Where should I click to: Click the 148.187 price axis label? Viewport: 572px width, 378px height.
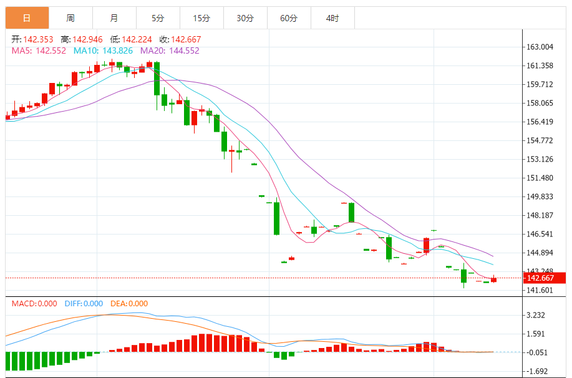pyautogui.click(x=540, y=215)
